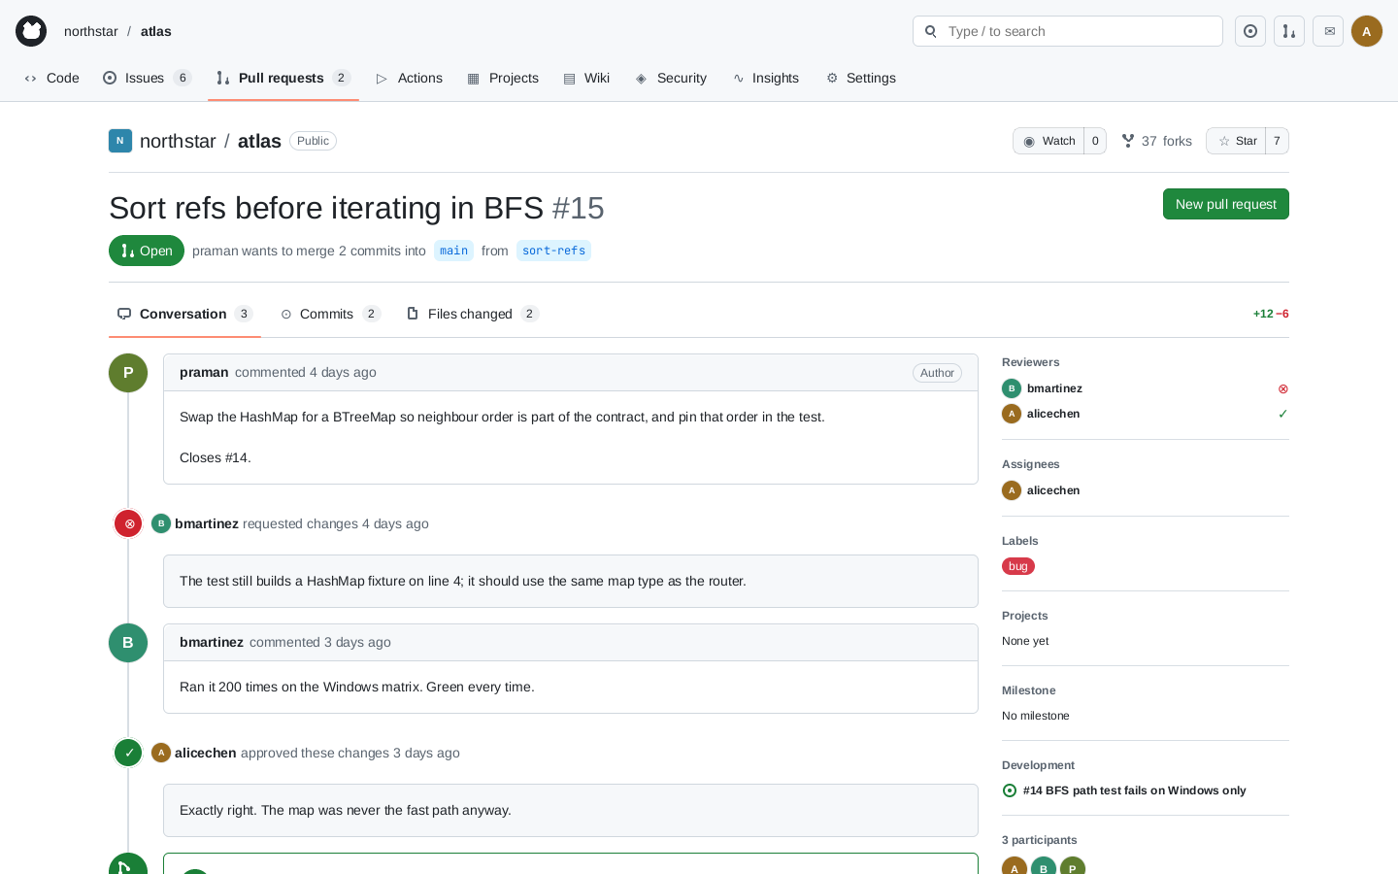
Task: Click the red bug label
Action: pyautogui.click(x=1018, y=566)
